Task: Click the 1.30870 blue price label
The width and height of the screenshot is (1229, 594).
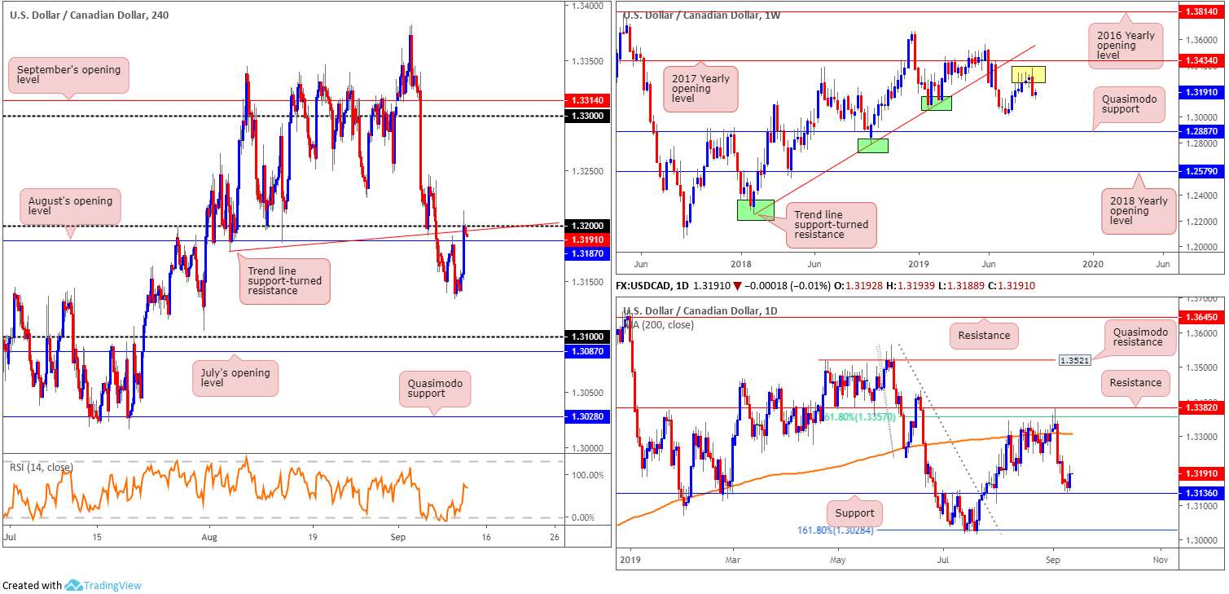Action: coord(586,351)
